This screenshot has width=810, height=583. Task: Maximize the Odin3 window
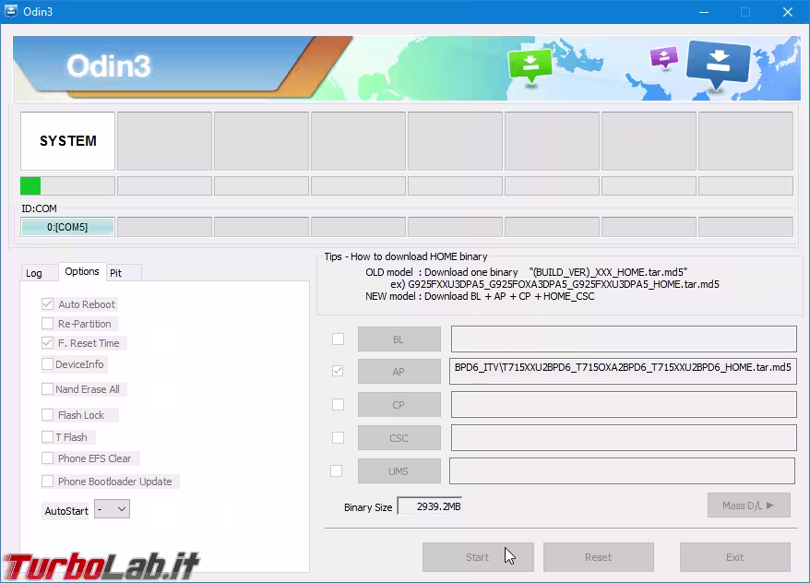pos(744,12)
